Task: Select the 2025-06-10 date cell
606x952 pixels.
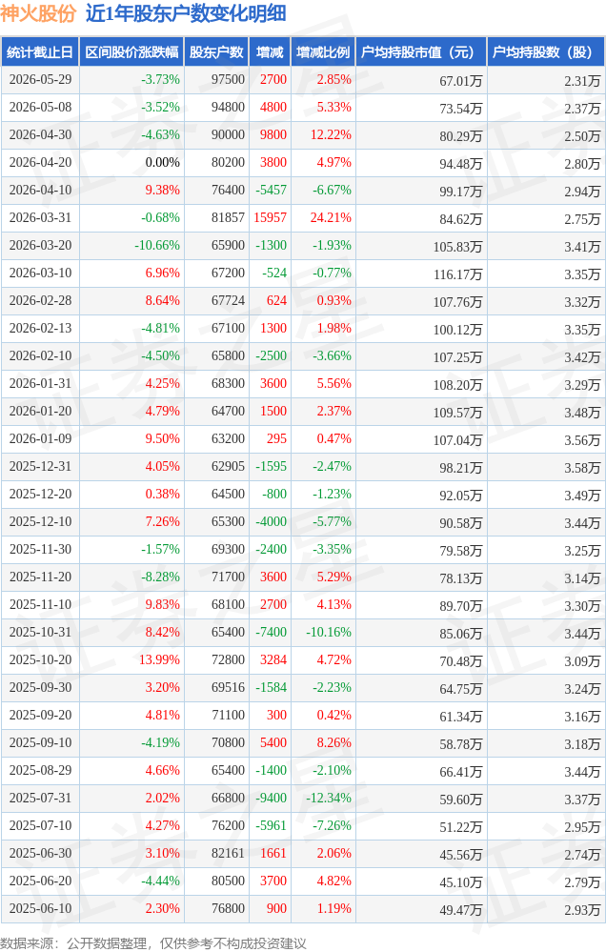Action: pyautogui.click(x=40, y=908)
